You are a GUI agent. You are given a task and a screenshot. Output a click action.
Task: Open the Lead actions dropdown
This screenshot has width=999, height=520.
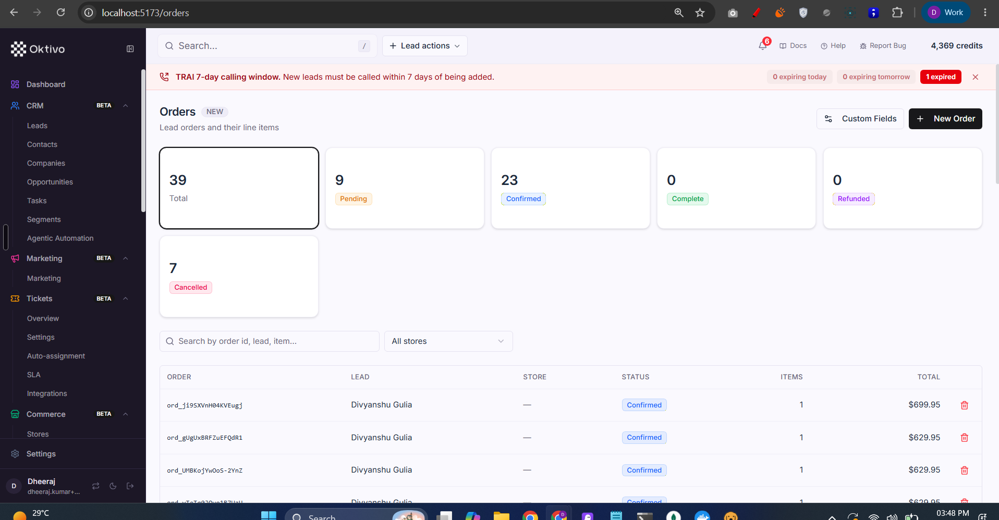coord(424,46)
